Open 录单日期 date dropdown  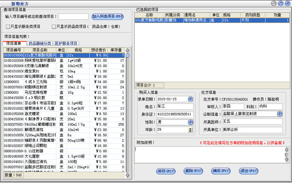[190, 99]
